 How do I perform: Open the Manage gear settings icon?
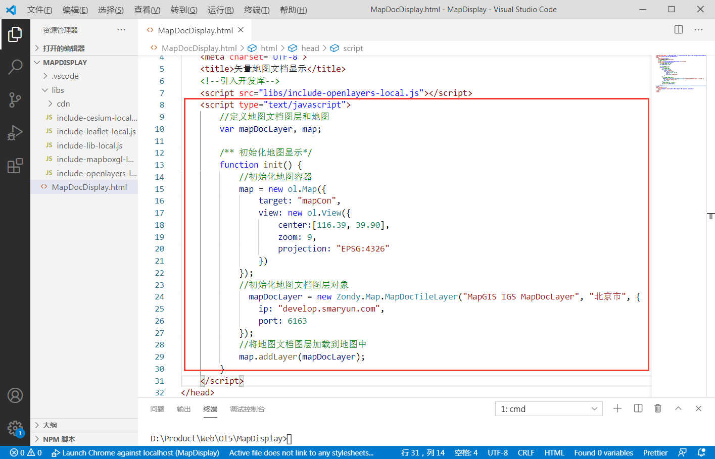[x=15, y=429]
